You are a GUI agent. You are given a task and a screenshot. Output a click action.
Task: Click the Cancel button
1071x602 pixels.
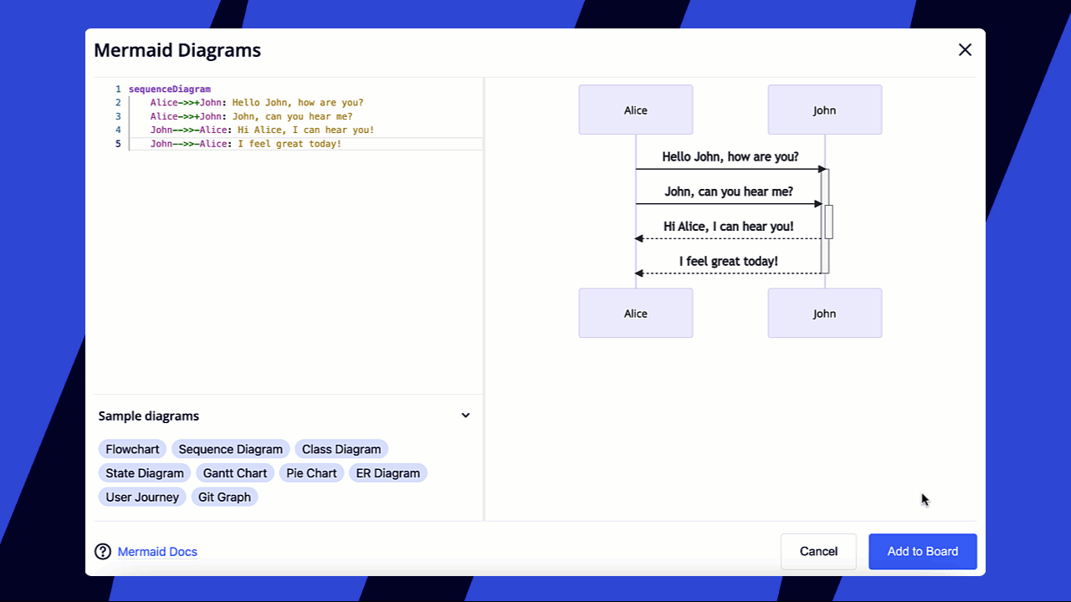pyautogui.click(x=818, y=551)
